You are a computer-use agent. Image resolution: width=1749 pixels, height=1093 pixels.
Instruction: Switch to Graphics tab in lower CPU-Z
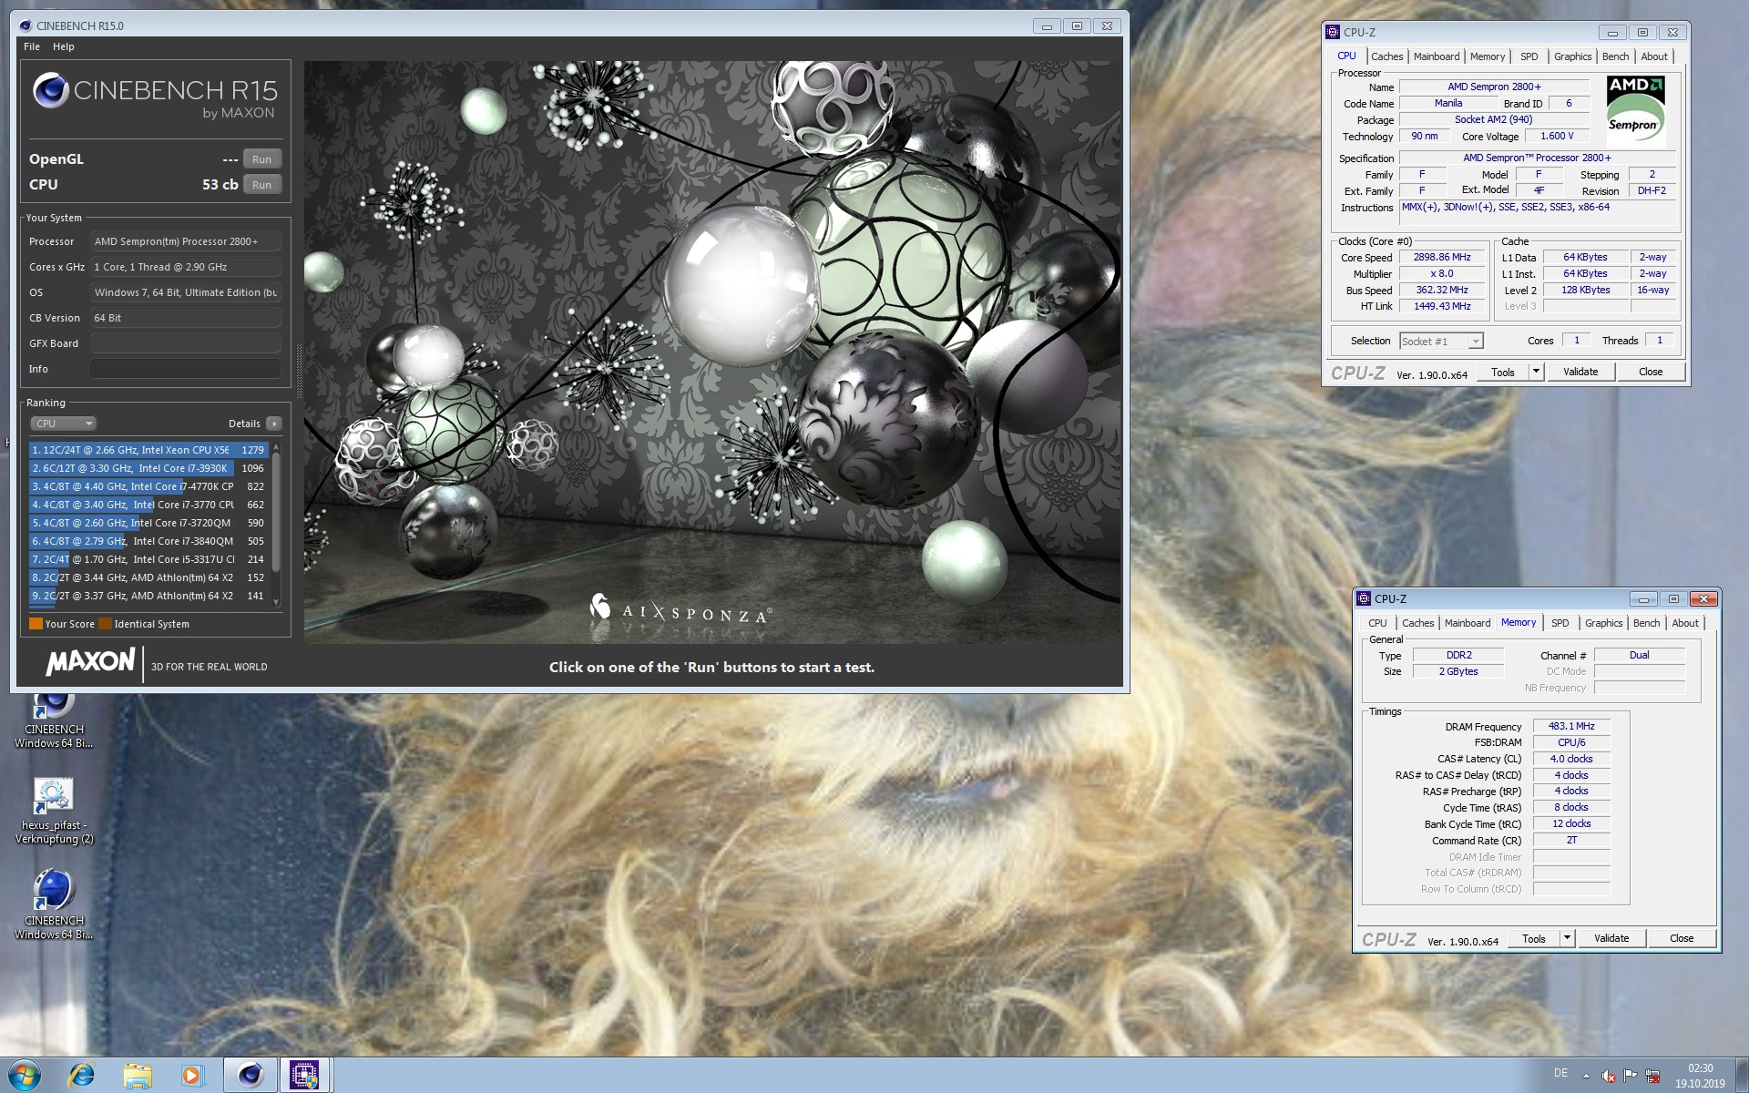[1604, 623]
